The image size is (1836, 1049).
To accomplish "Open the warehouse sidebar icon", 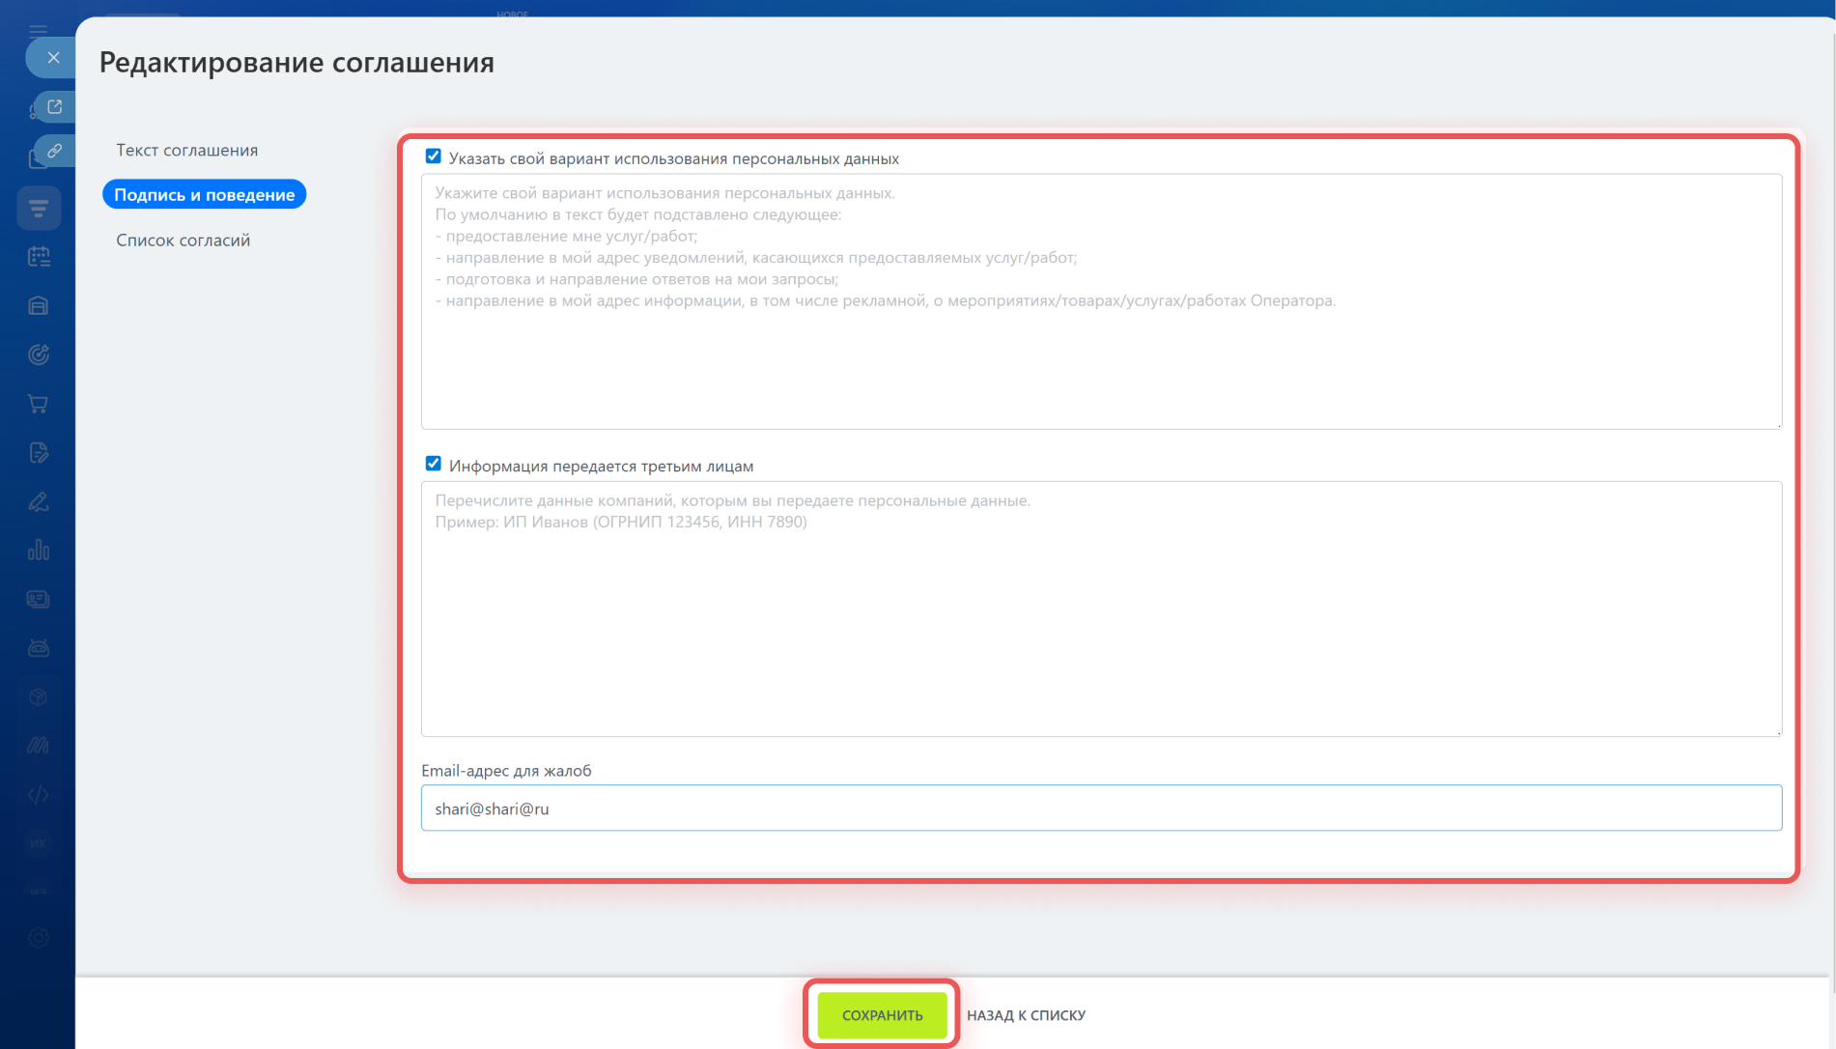I will click(39, 306).
